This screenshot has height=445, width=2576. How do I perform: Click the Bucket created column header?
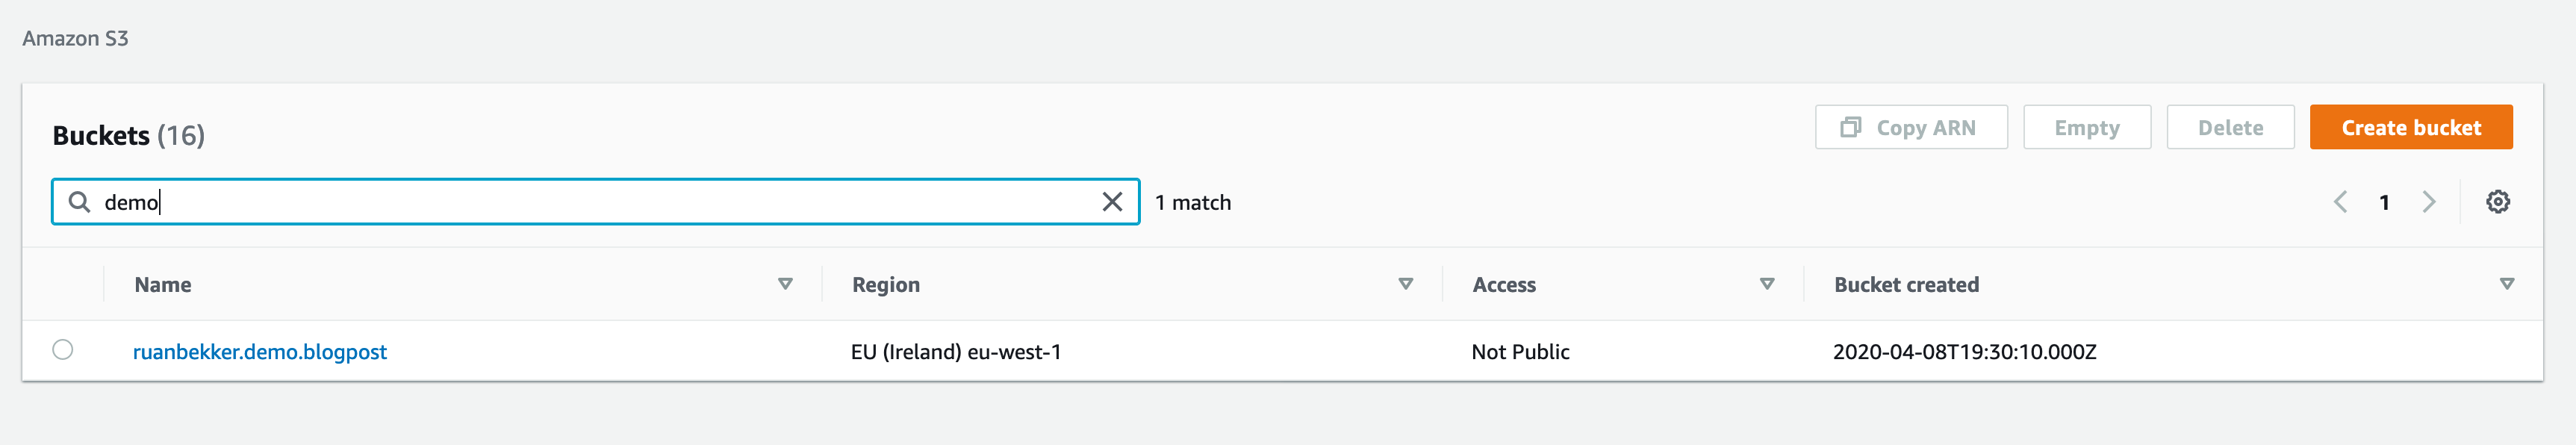point(1906,284)
